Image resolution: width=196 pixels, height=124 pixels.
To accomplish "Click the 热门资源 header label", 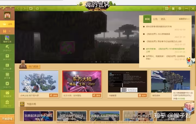I will coord(33,67).
